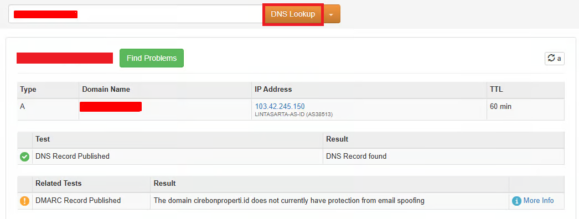Click the blue info icon

(516, 201)
